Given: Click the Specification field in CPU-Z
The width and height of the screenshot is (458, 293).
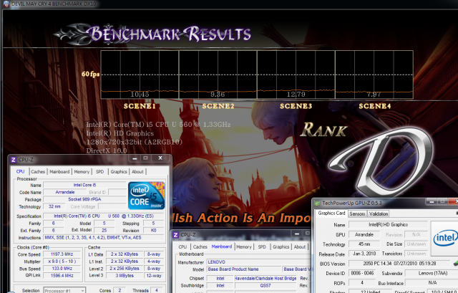Looking at the screenshot, I should tap(104, 216).
